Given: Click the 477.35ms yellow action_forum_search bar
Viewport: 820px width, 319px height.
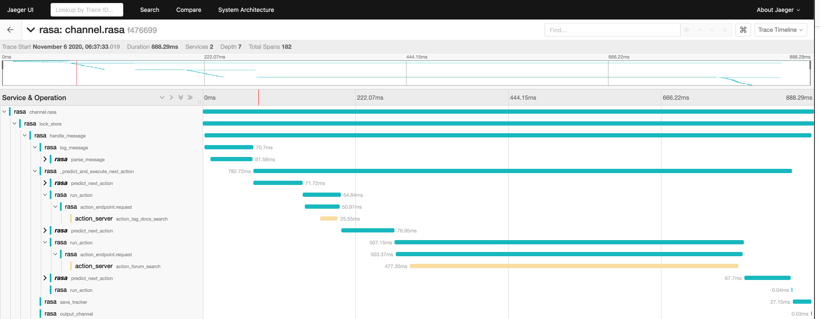Looking at the screenshot, I should coord(574,266).
